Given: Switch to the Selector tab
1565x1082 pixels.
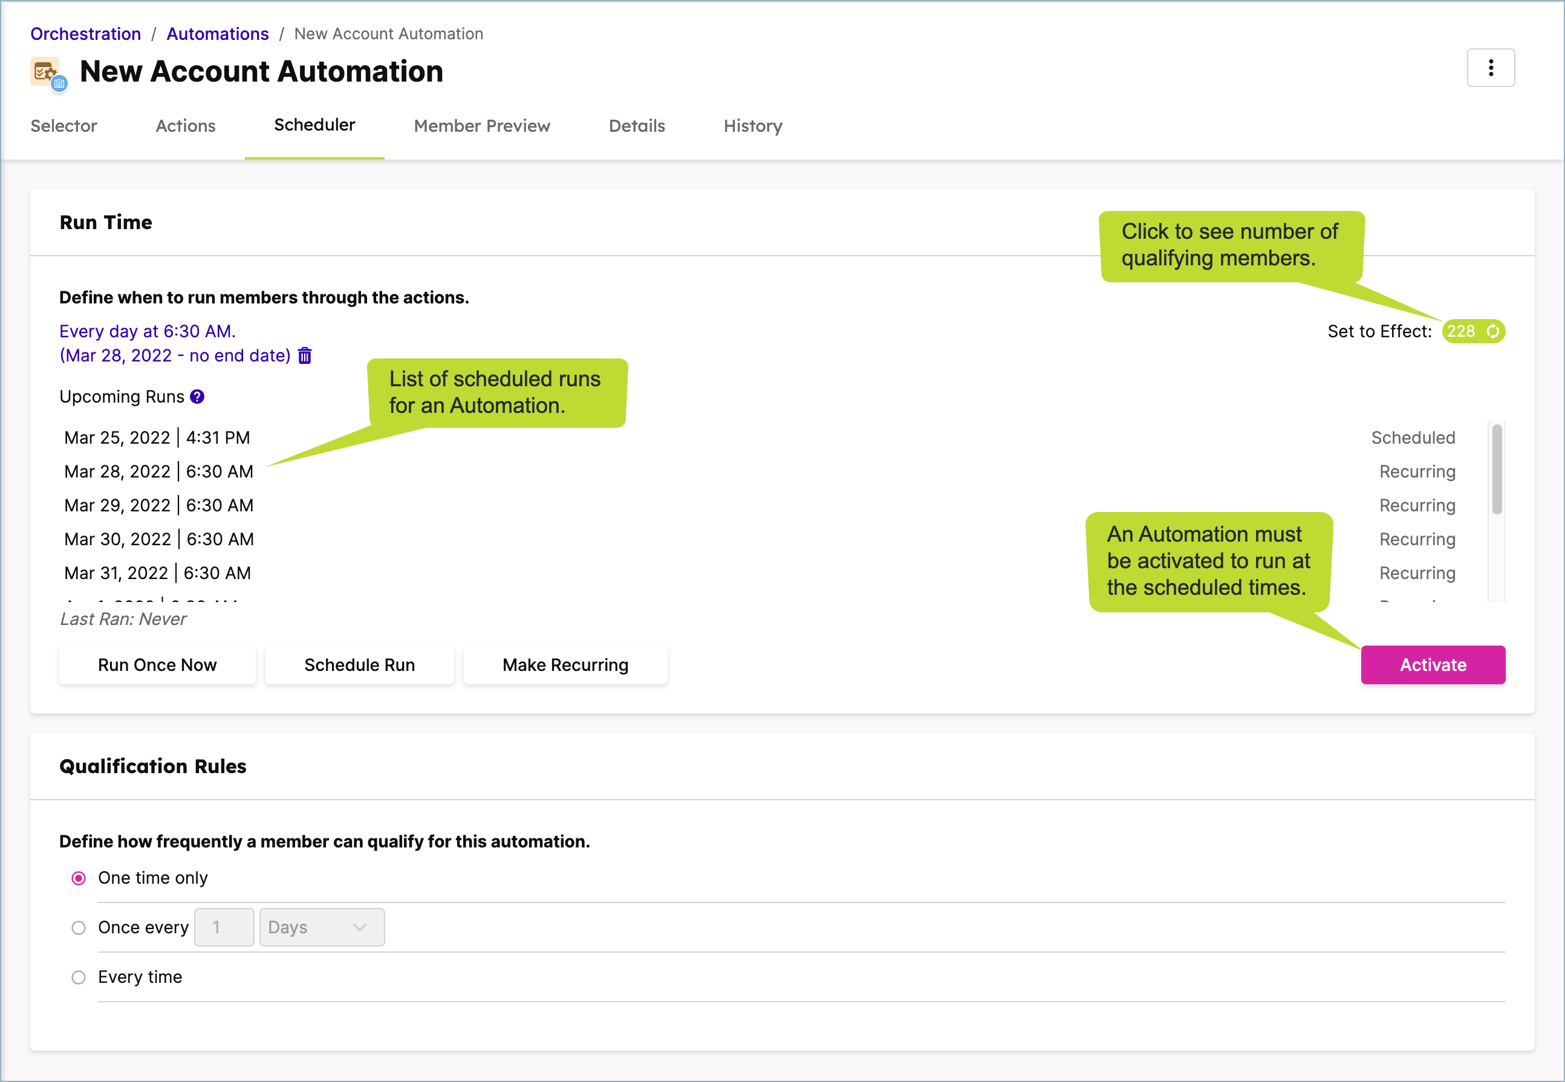Looking at the screenshot, I should click(x=63, y=126).
